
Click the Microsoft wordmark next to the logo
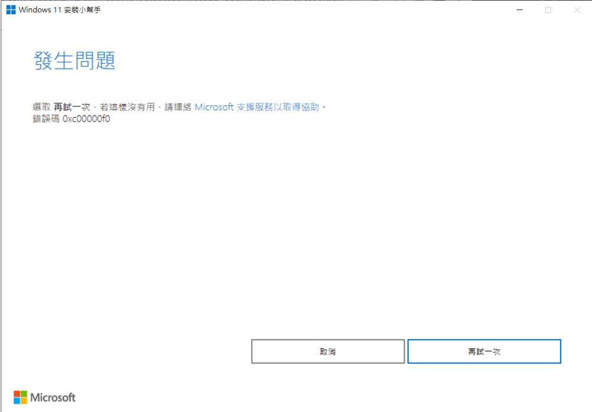52,397
